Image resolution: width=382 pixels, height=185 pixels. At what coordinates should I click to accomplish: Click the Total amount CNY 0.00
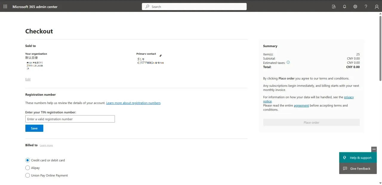pos(353,67)
